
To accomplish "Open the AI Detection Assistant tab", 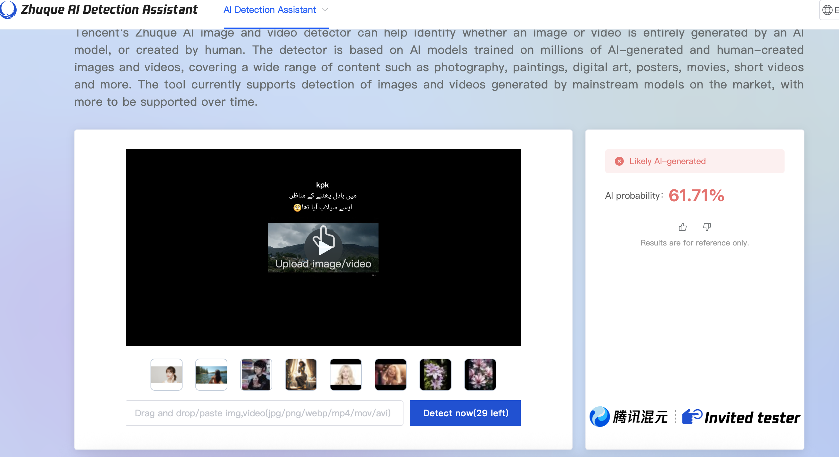I will pos(269,10).
